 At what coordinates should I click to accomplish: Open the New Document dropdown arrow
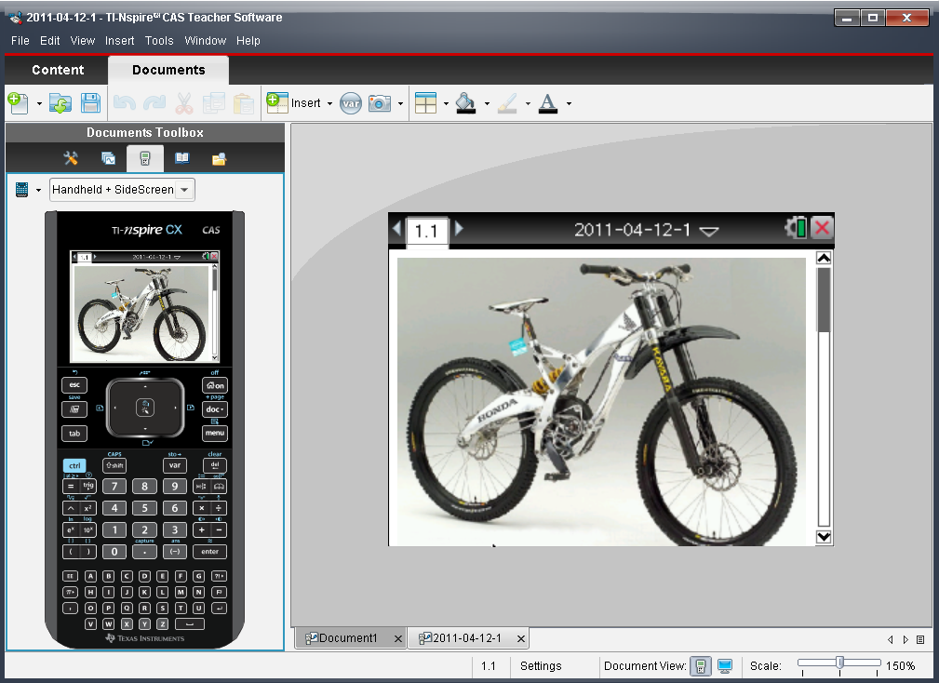point(39,103)
